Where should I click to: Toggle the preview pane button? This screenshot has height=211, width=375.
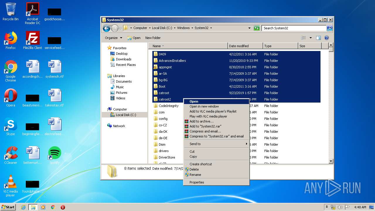point(318,38)
